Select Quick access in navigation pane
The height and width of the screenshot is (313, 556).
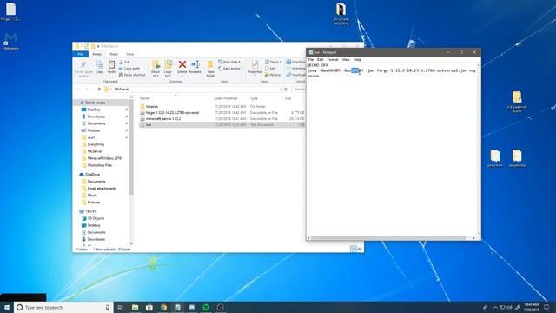95,103
